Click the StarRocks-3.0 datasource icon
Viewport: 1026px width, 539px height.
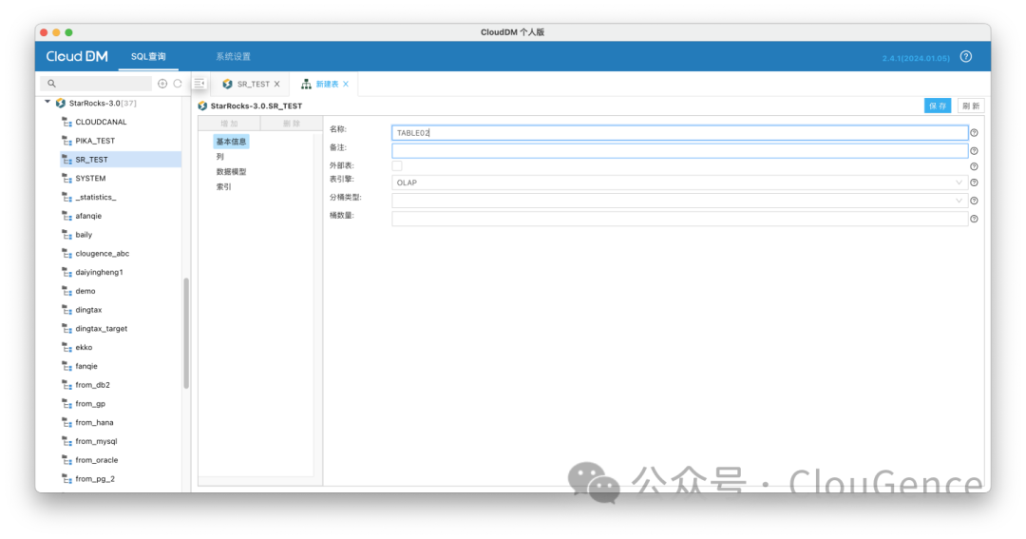(x=60, y=104)
